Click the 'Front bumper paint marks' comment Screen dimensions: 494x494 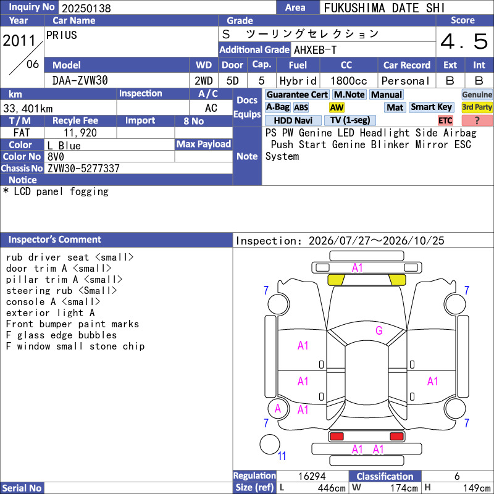[72, 324]
